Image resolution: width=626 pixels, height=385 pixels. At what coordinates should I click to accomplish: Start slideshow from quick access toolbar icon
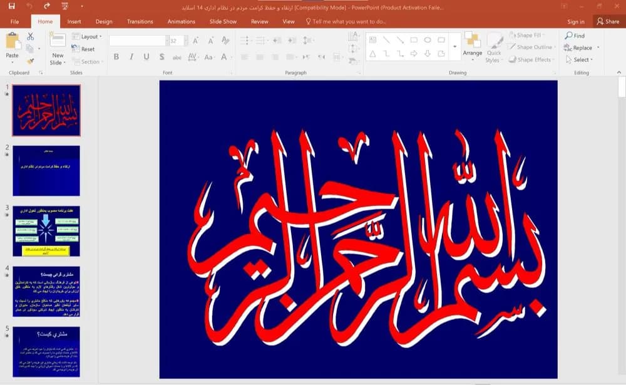point(64,6)
